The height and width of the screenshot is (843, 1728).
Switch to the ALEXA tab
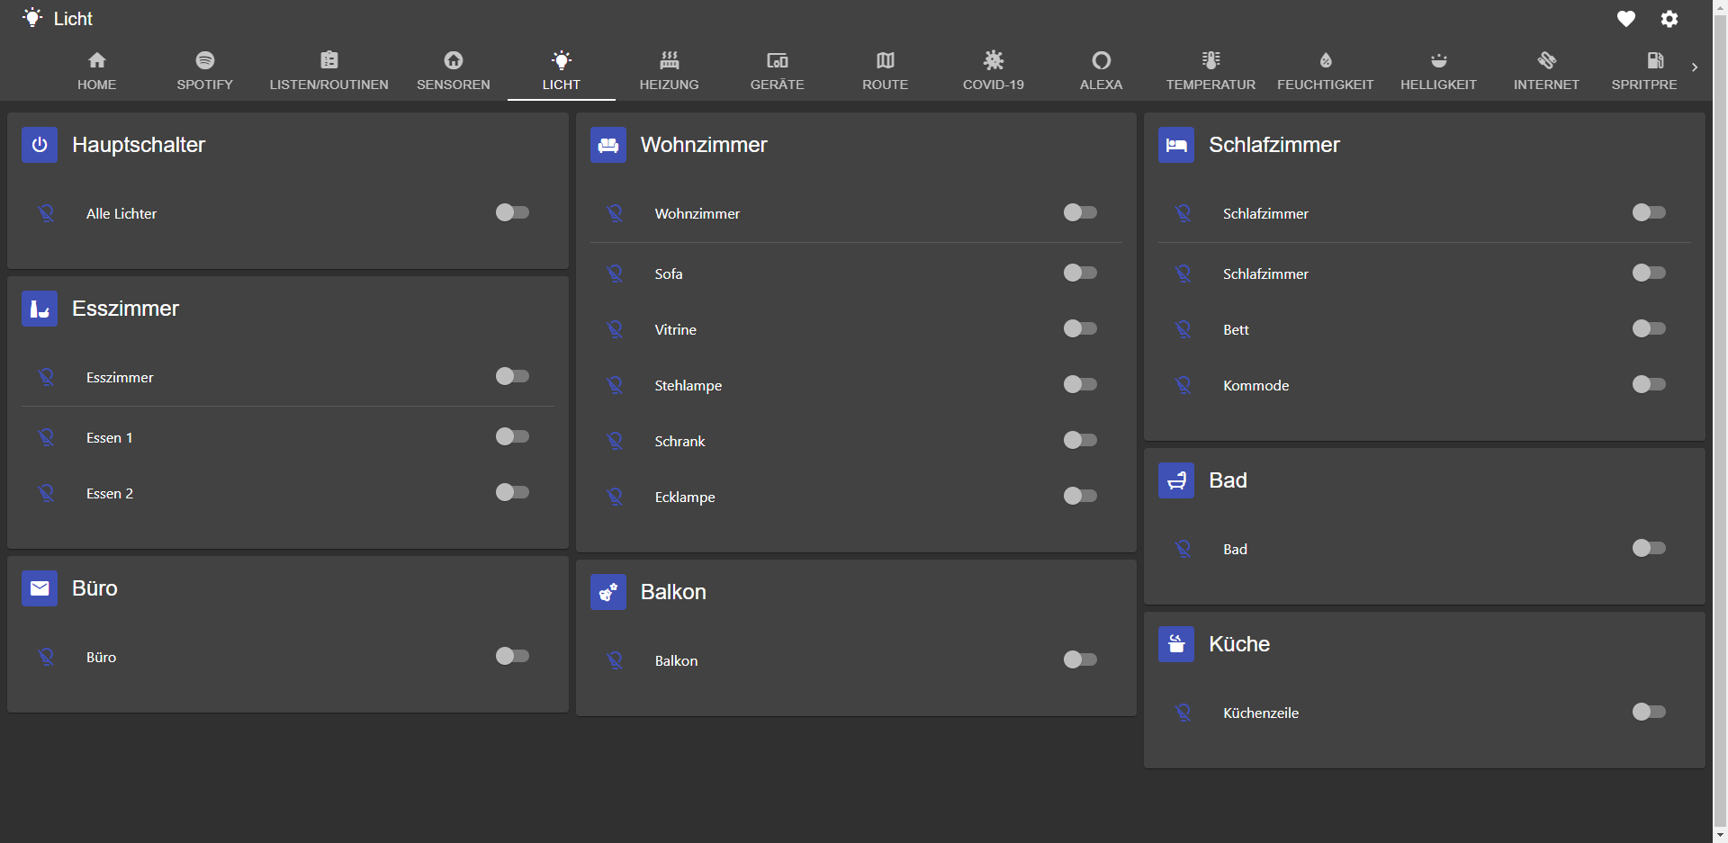point(1102,71)
